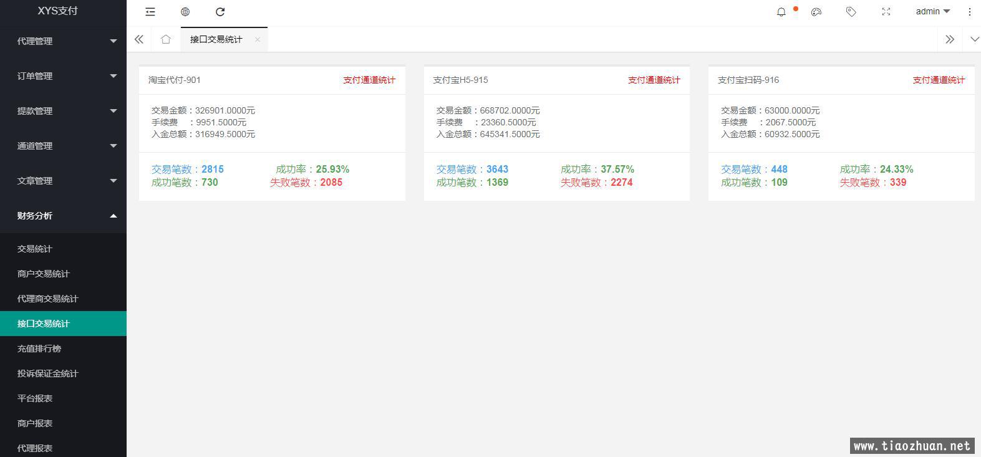Click success count 1369
981x457 pixels.
coord(498,182)
